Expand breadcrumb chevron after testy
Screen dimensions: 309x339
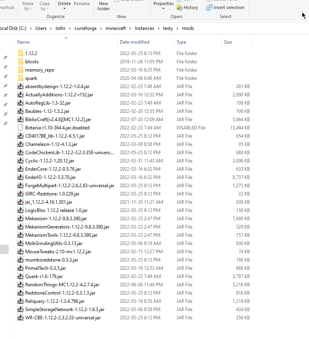point(177,28)
